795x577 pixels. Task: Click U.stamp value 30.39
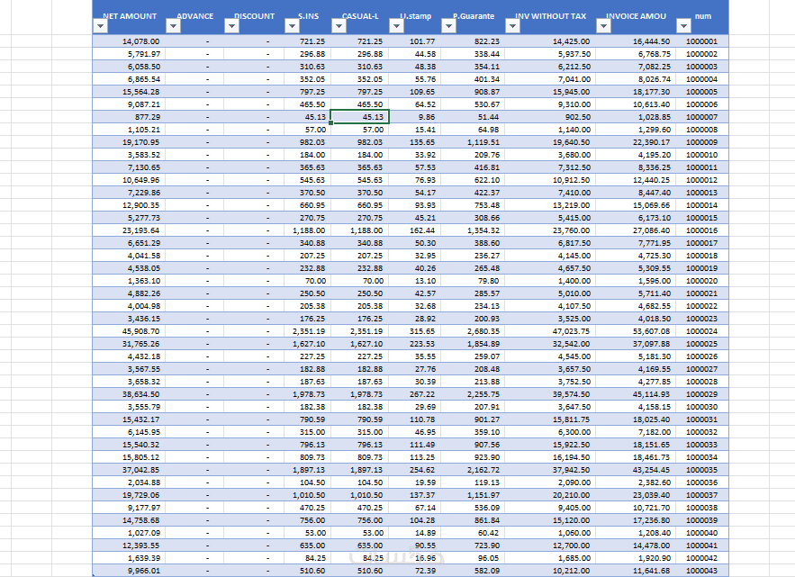coord(415,382)
